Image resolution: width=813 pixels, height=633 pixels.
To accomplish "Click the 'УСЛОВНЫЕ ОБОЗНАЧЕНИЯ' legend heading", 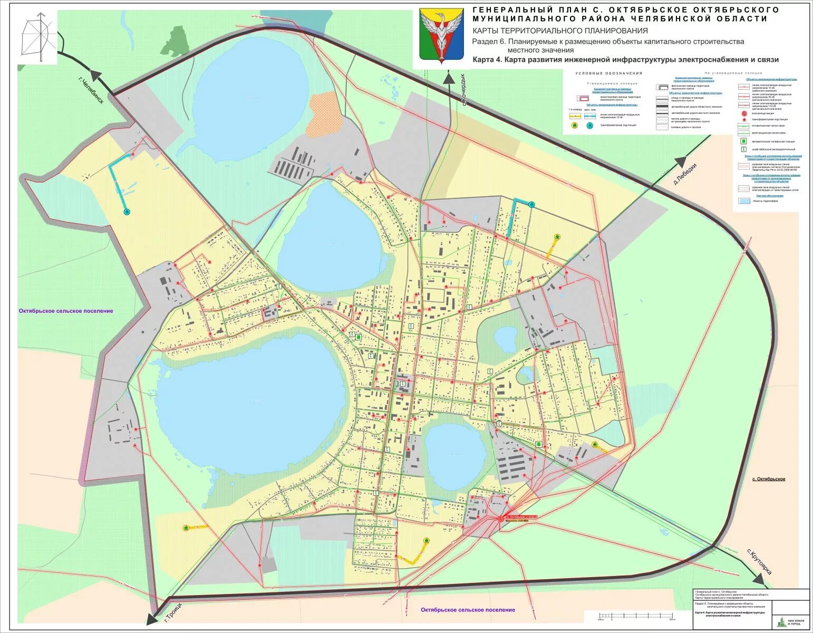I will click(609, 73).
